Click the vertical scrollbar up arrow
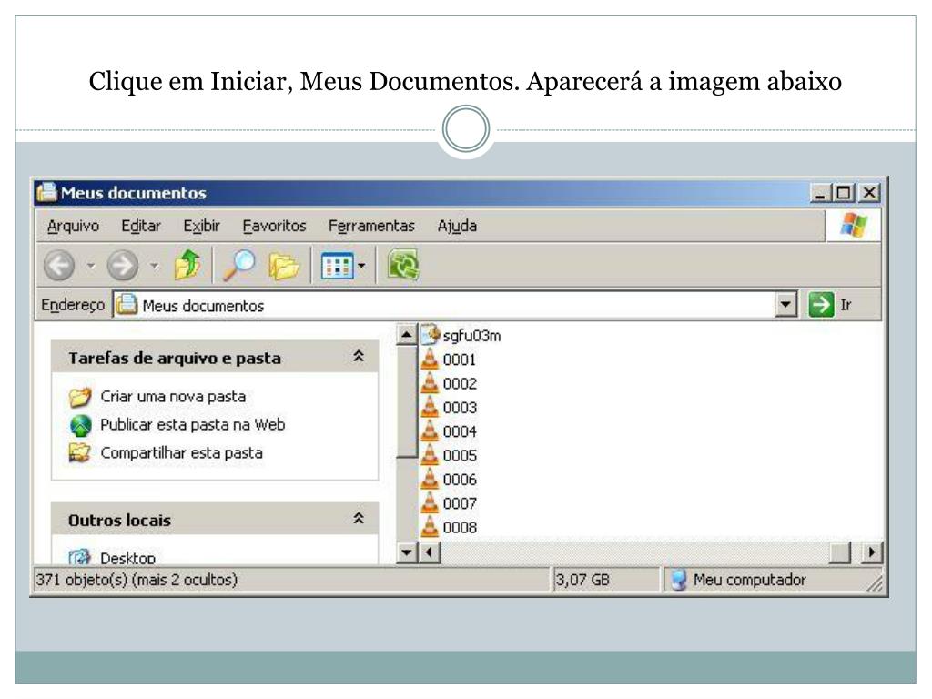The image size is (932, 699). coord(406,335)
